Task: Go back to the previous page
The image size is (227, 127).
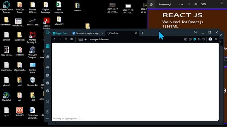Action: tap(54, 39)
